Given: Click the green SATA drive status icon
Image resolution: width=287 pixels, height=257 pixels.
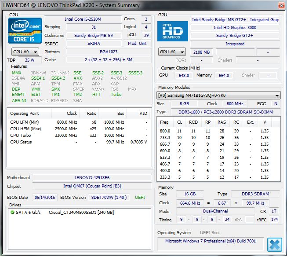Looking at the screenshot, I should tap(12, 213).
